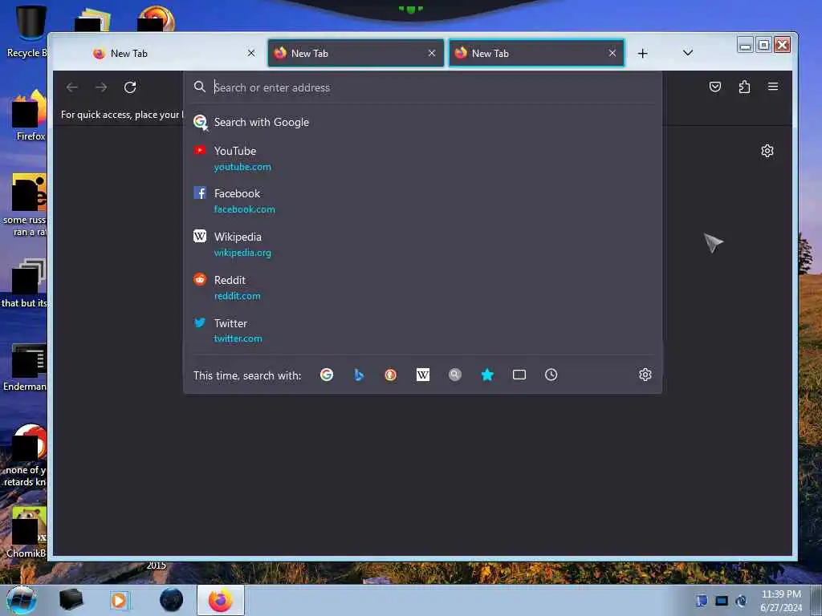Open the media player taskbar icon

[x=119, y=600]
